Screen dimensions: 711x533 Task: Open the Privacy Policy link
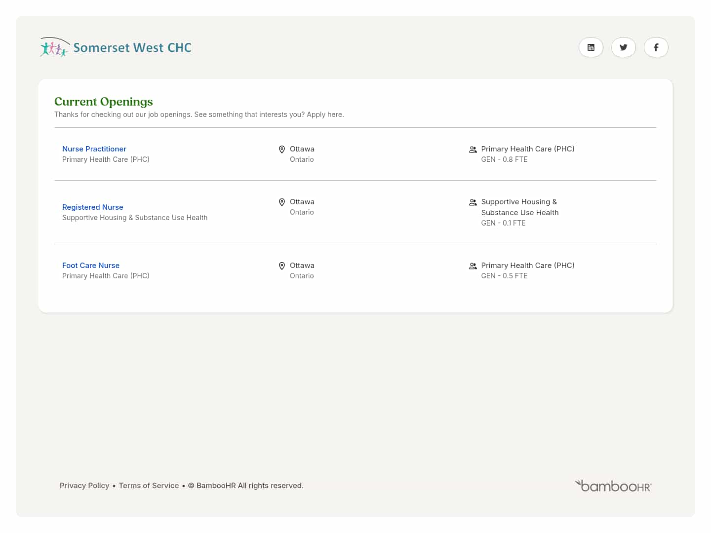point(84,486)
